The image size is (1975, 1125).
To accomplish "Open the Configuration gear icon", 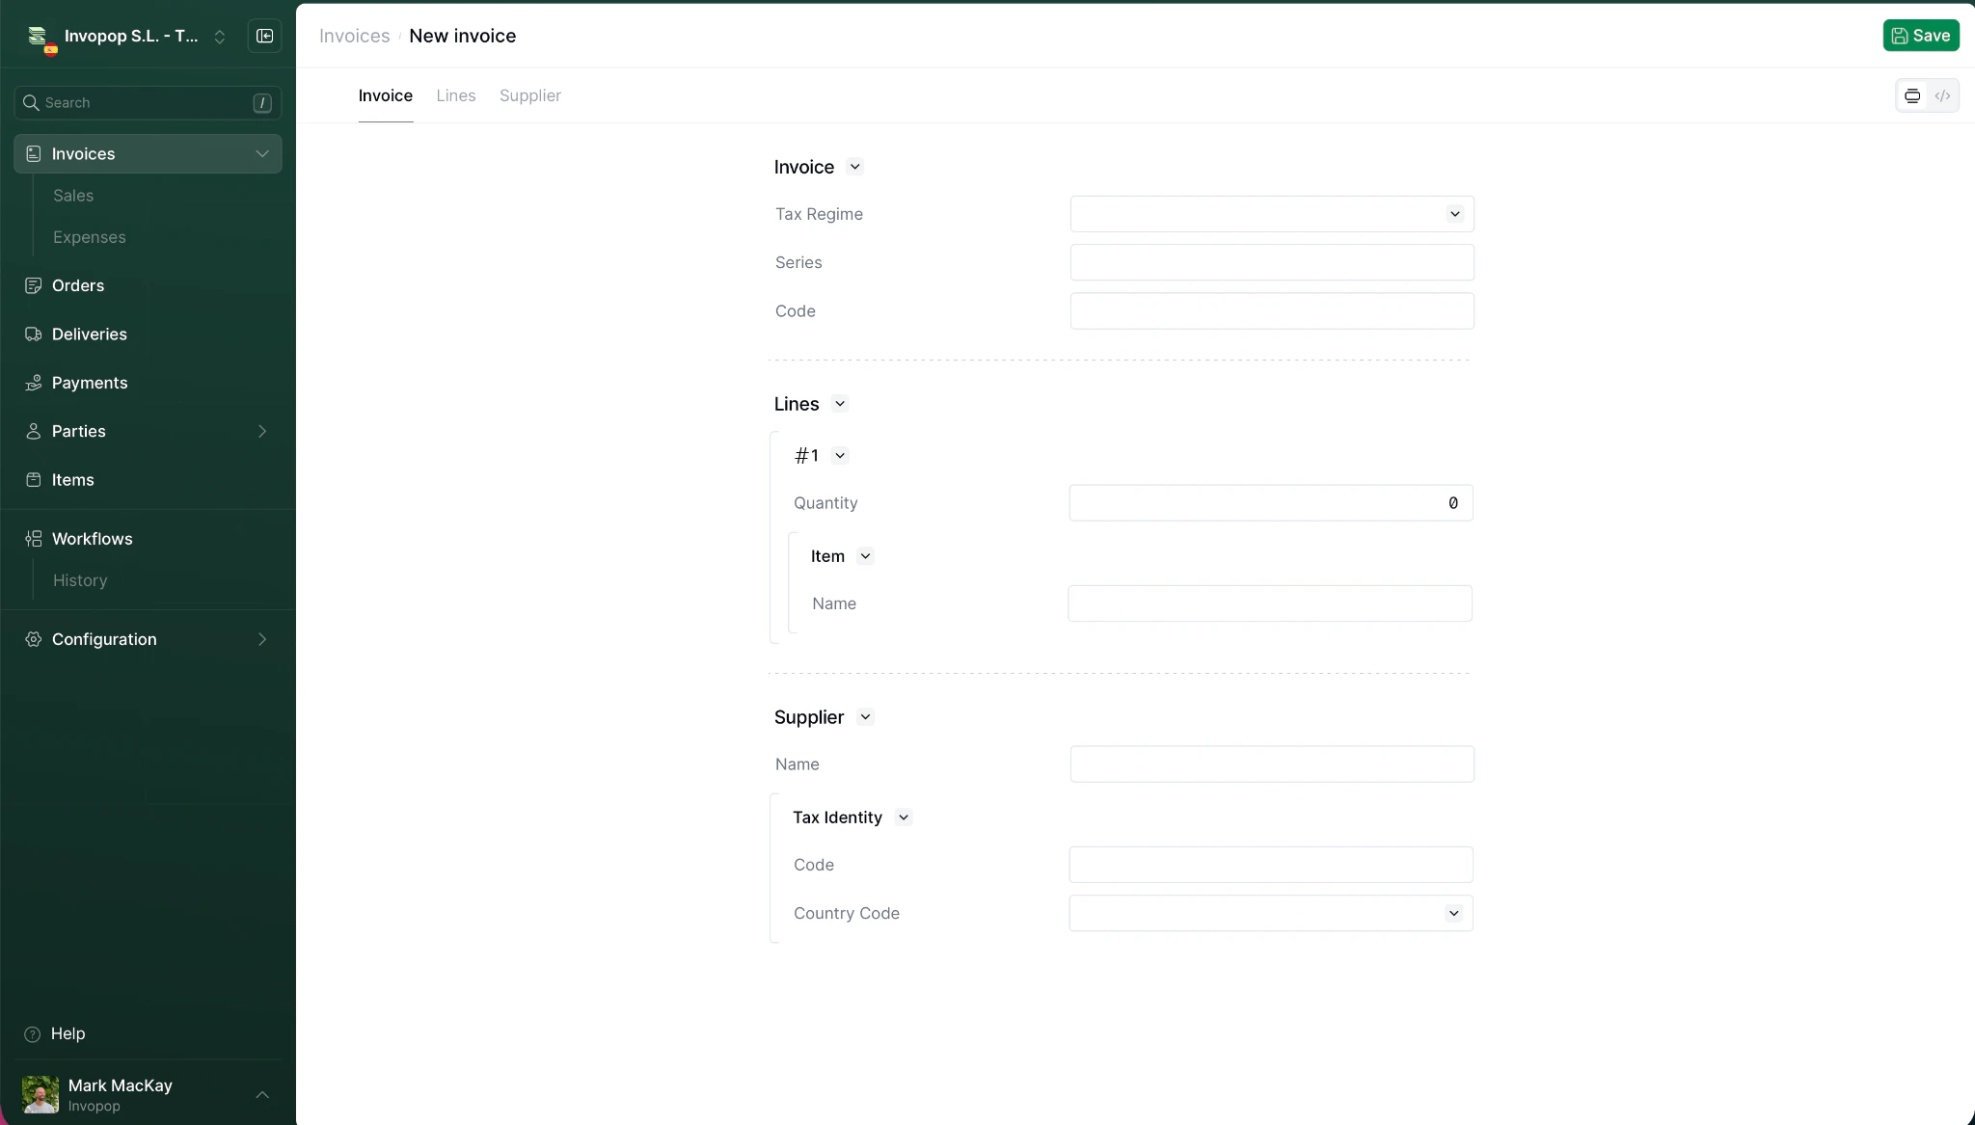I will (x=34, y=639).
